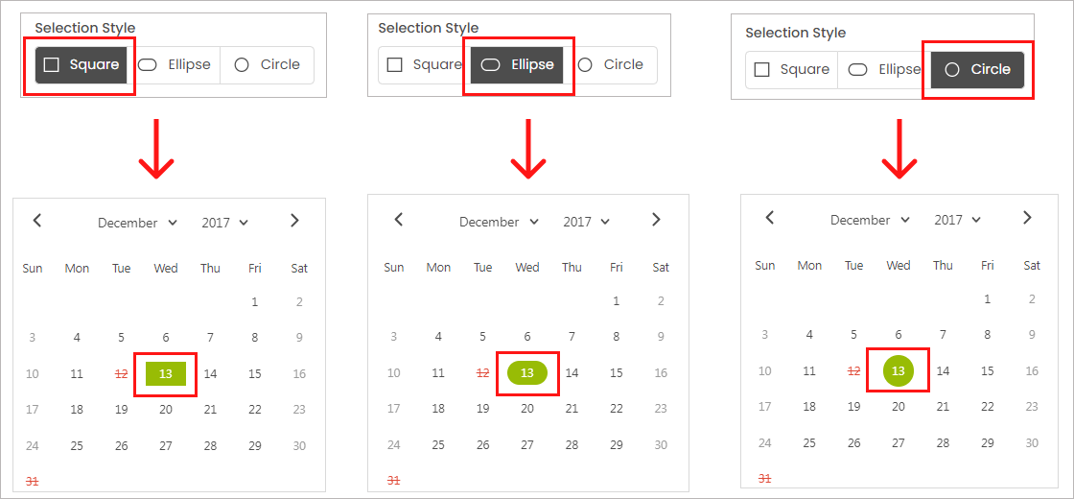Image resolution: width=1074 pixels, height=499 pixels.
Task: Navigate to previous month in right calendar
Action: pos(769,218)
